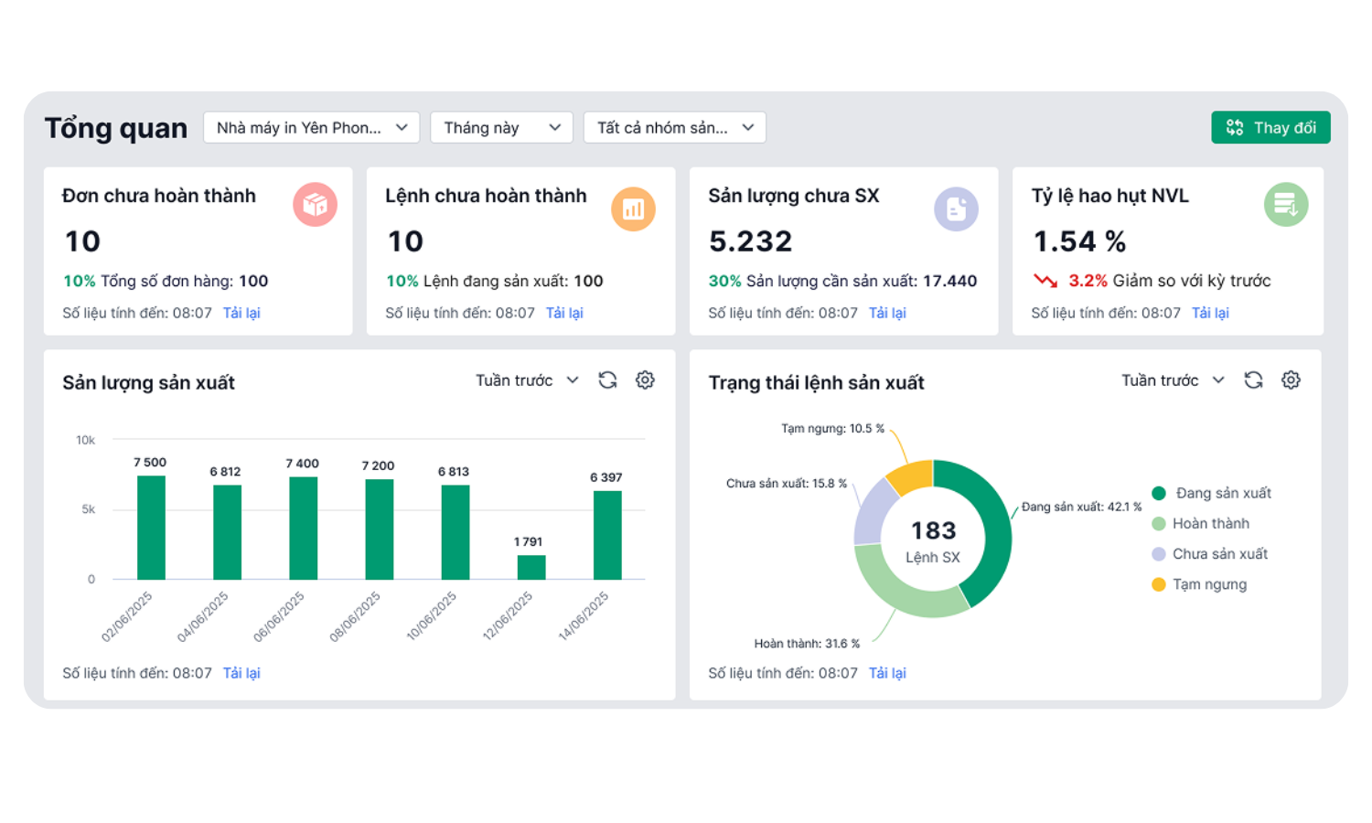Refresh the Trạng thái lệnh sản xuất chart
The width and height of the screenshot is (1372, 823).
pyautogui.click(x=1253, y=380)
